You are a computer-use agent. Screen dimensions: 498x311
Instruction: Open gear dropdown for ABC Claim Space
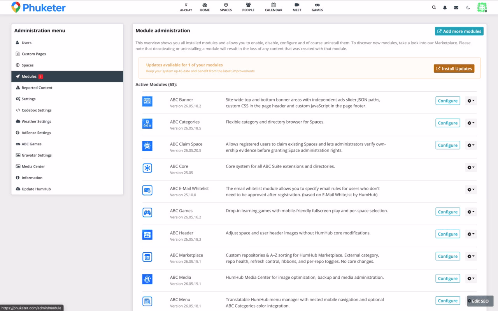click(471, 145)
